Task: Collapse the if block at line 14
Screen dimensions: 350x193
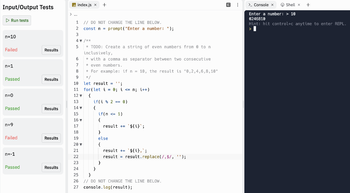Action: (81, 108)
